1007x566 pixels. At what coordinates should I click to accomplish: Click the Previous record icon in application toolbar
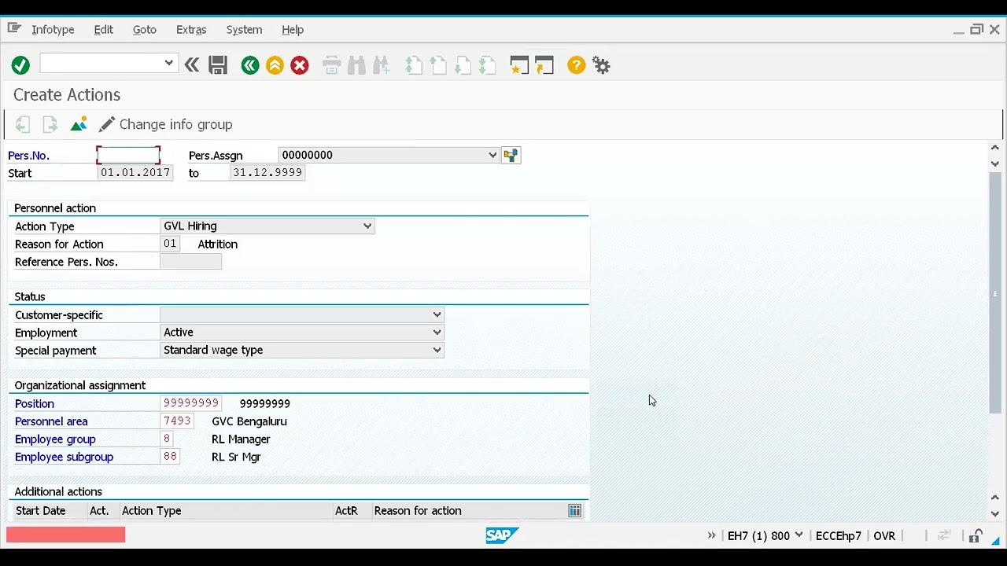pos(23,124)
